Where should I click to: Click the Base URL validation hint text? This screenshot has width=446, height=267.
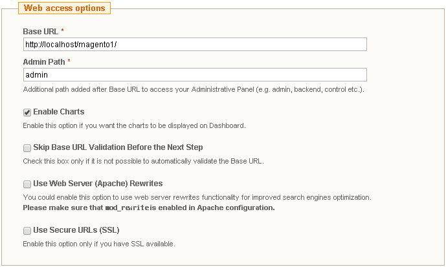coord(143,161)
